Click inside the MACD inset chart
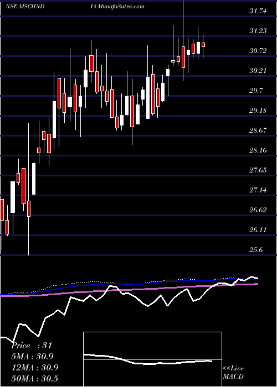Image resolution: width=277 pixels, height=387 pixels. tap(152, 359)
